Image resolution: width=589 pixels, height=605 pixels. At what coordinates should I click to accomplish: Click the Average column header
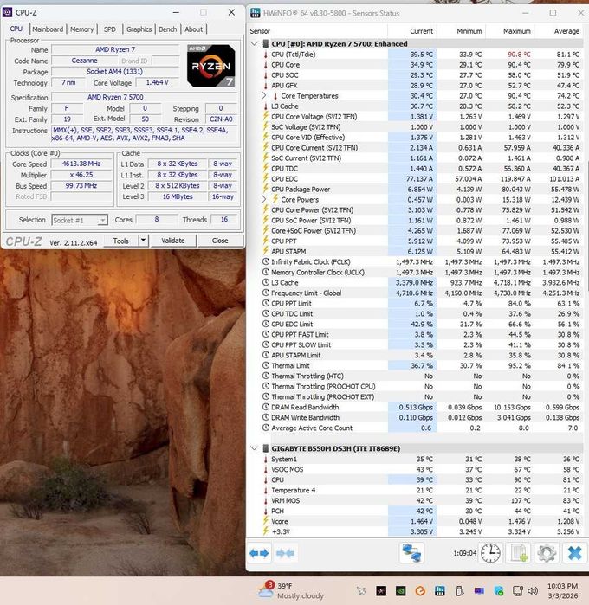[x=559, y=31]
